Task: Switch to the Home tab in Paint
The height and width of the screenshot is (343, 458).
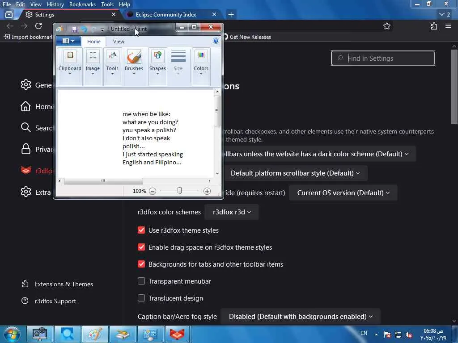Action: coord(94,42)
